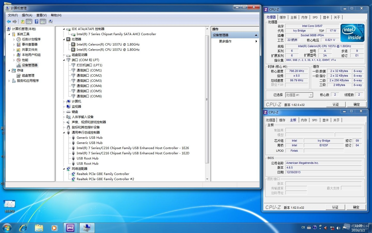Select communication port (COM4)
Screen dimensions: 372x233
(89, 86)
